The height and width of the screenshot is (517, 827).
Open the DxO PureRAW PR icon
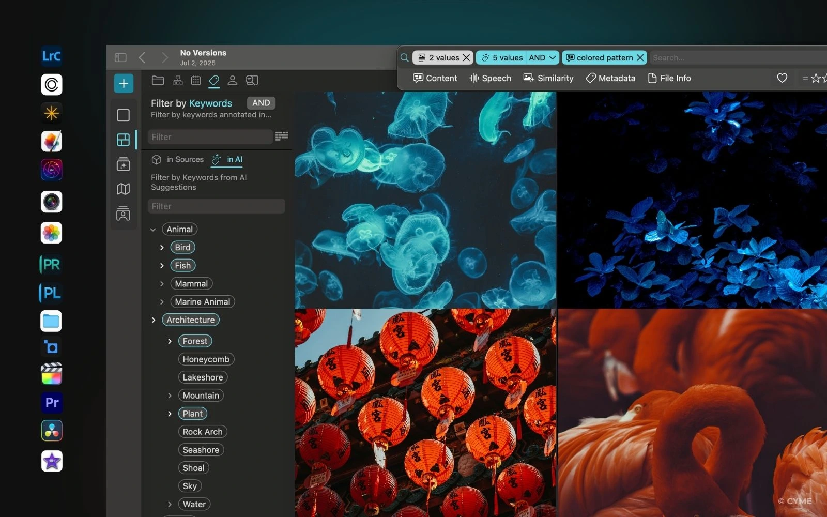click(x=52, y=264)
